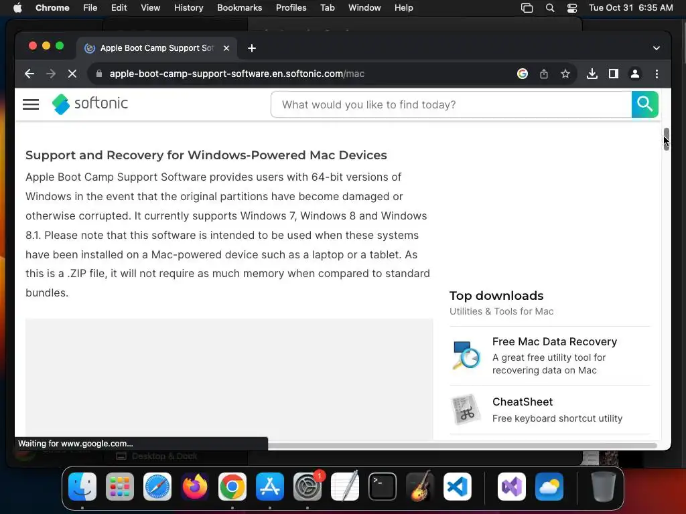Click the date and time in menu bar
Image resolution: width=686 pixels, height=514 pixels.
630,7
